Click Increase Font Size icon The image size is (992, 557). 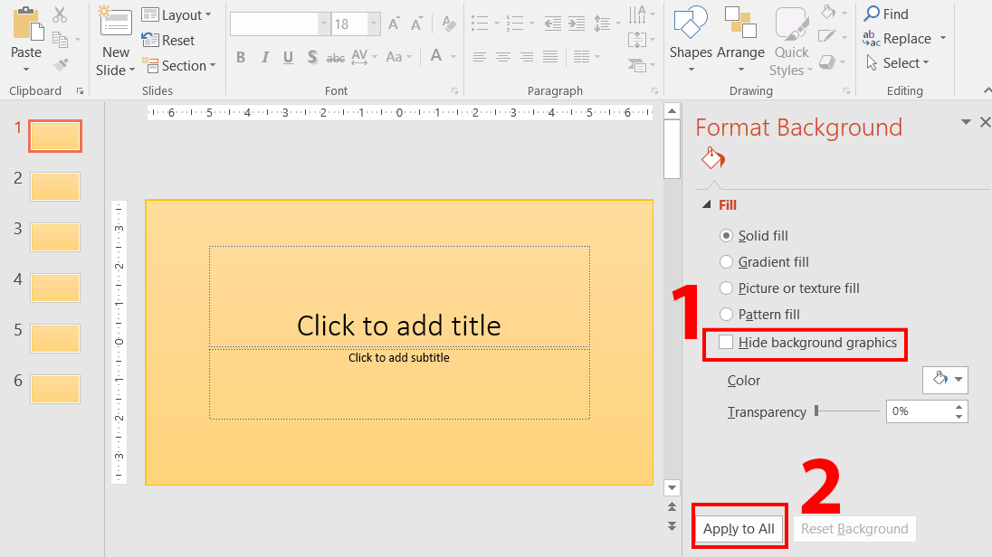[x=394, y=24]
